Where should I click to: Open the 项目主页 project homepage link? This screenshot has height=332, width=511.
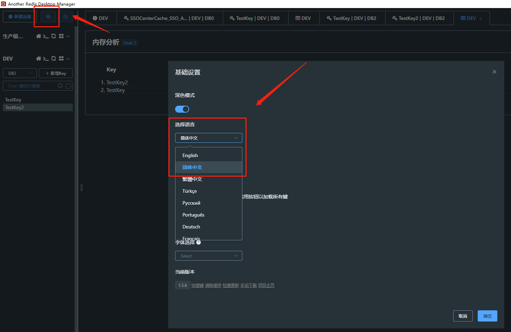point(266,285)
